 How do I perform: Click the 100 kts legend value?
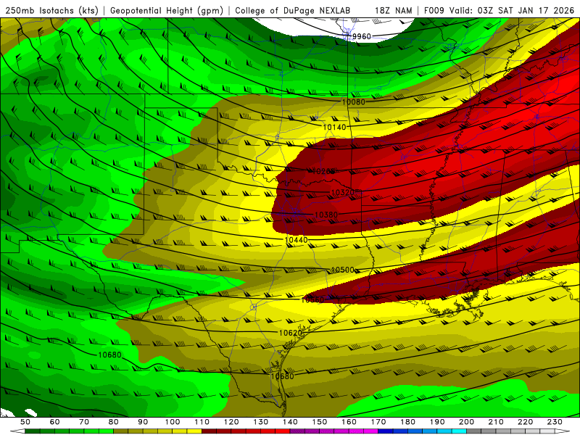(173, 422)
